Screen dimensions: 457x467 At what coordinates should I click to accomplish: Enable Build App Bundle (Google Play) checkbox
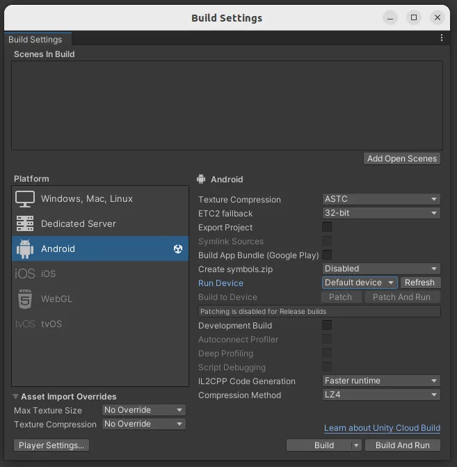(x=327, y=255)
